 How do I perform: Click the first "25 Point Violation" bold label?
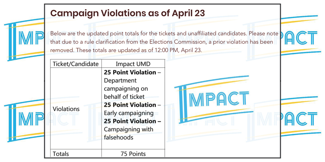coord(130,72)
